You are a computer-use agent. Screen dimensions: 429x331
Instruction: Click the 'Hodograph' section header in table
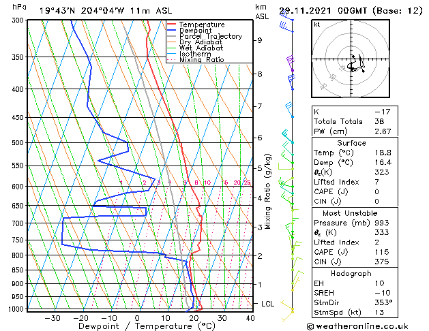(351, 274)
